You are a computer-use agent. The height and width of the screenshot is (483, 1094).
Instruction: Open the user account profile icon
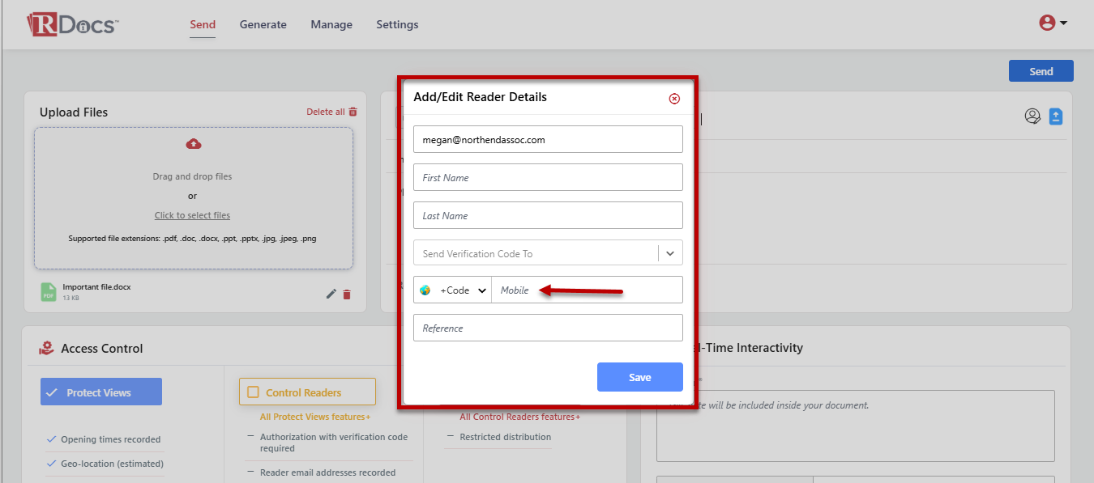point(1047,23)
